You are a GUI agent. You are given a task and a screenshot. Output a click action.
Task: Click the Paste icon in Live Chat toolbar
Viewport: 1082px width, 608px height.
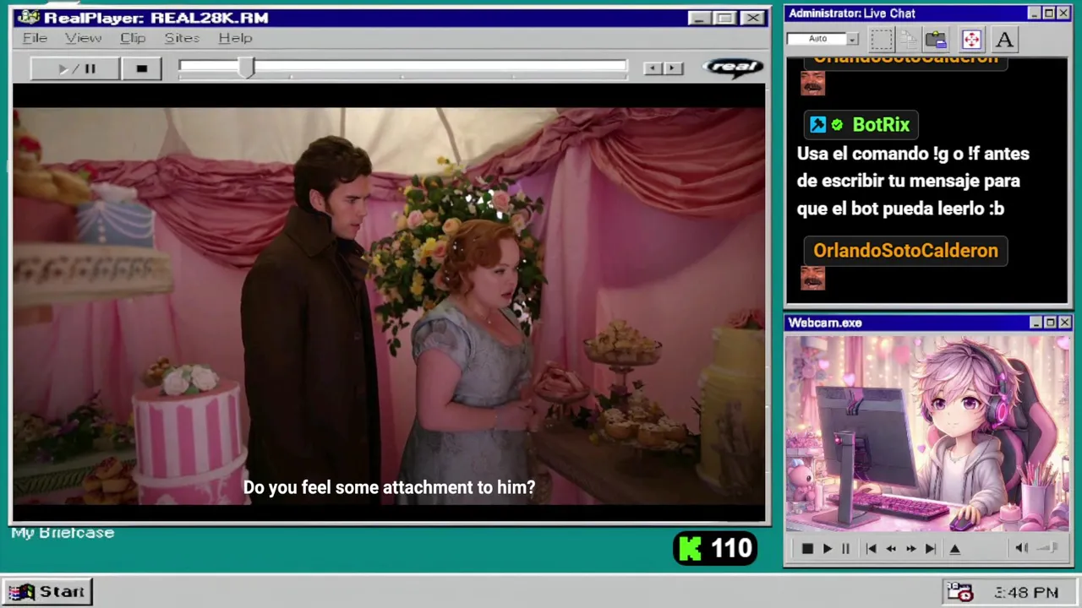936,40
